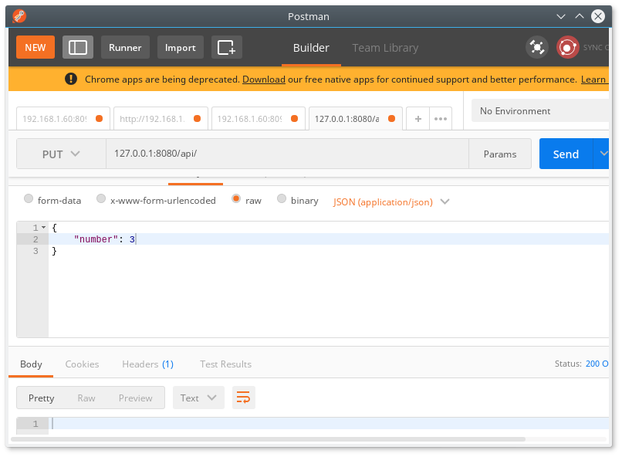Click the empty response body line 1
Viewport: 622px width, 457px height.
tap(329, 423)
